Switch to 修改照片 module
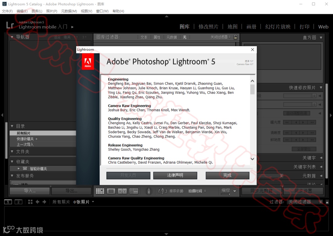Screen dimensions: 333x236 point(208,27)
